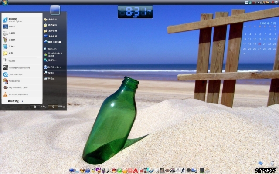279x174 pixels.
Task: Expand the 連線到 Connect To submenu
Action: coord(54,60)
